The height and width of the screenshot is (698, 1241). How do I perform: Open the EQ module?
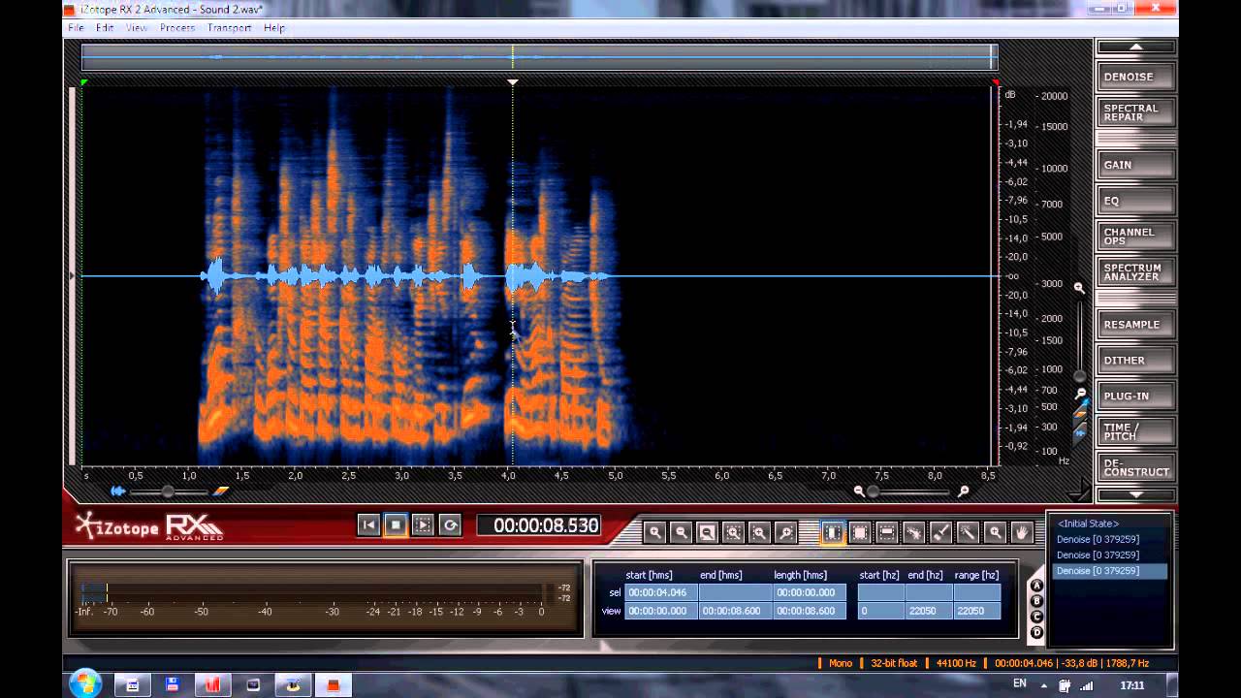pos(1135,201)
